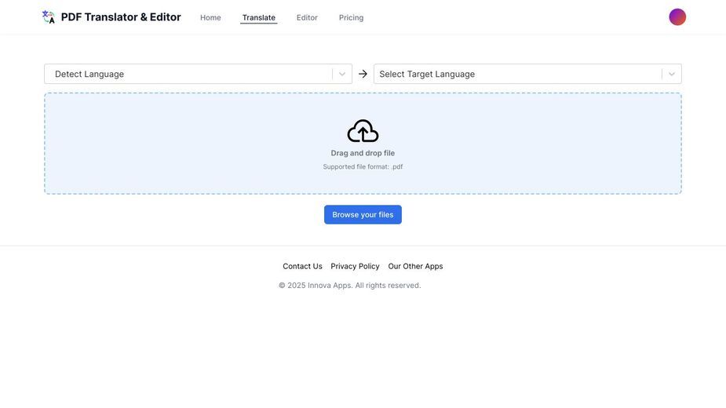Click the 2025 Innova Apps copyright text
726x408 pixels.
349,286
